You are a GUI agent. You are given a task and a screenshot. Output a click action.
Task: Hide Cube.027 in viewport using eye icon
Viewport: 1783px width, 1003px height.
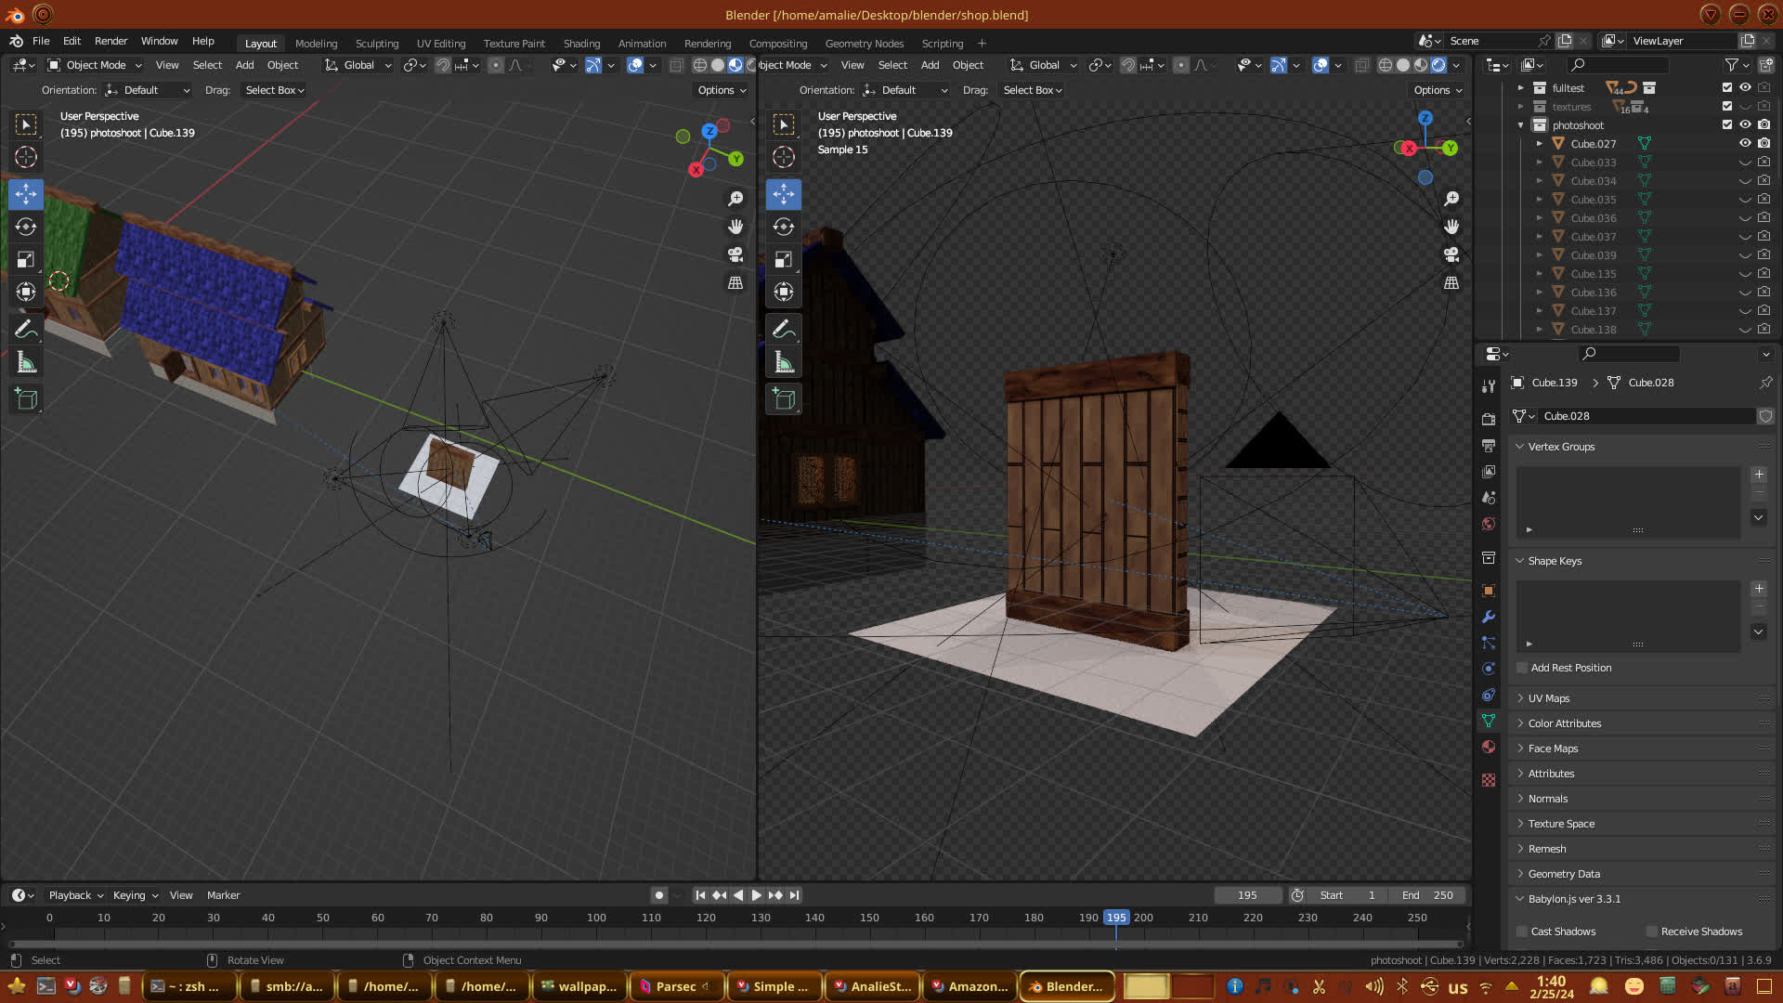(1745, 143)
